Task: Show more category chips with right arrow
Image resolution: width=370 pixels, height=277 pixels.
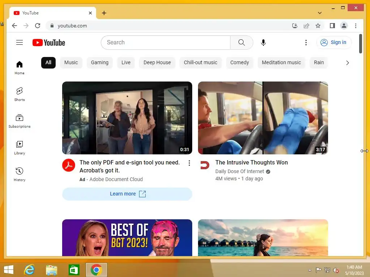Action: (347, 63)
